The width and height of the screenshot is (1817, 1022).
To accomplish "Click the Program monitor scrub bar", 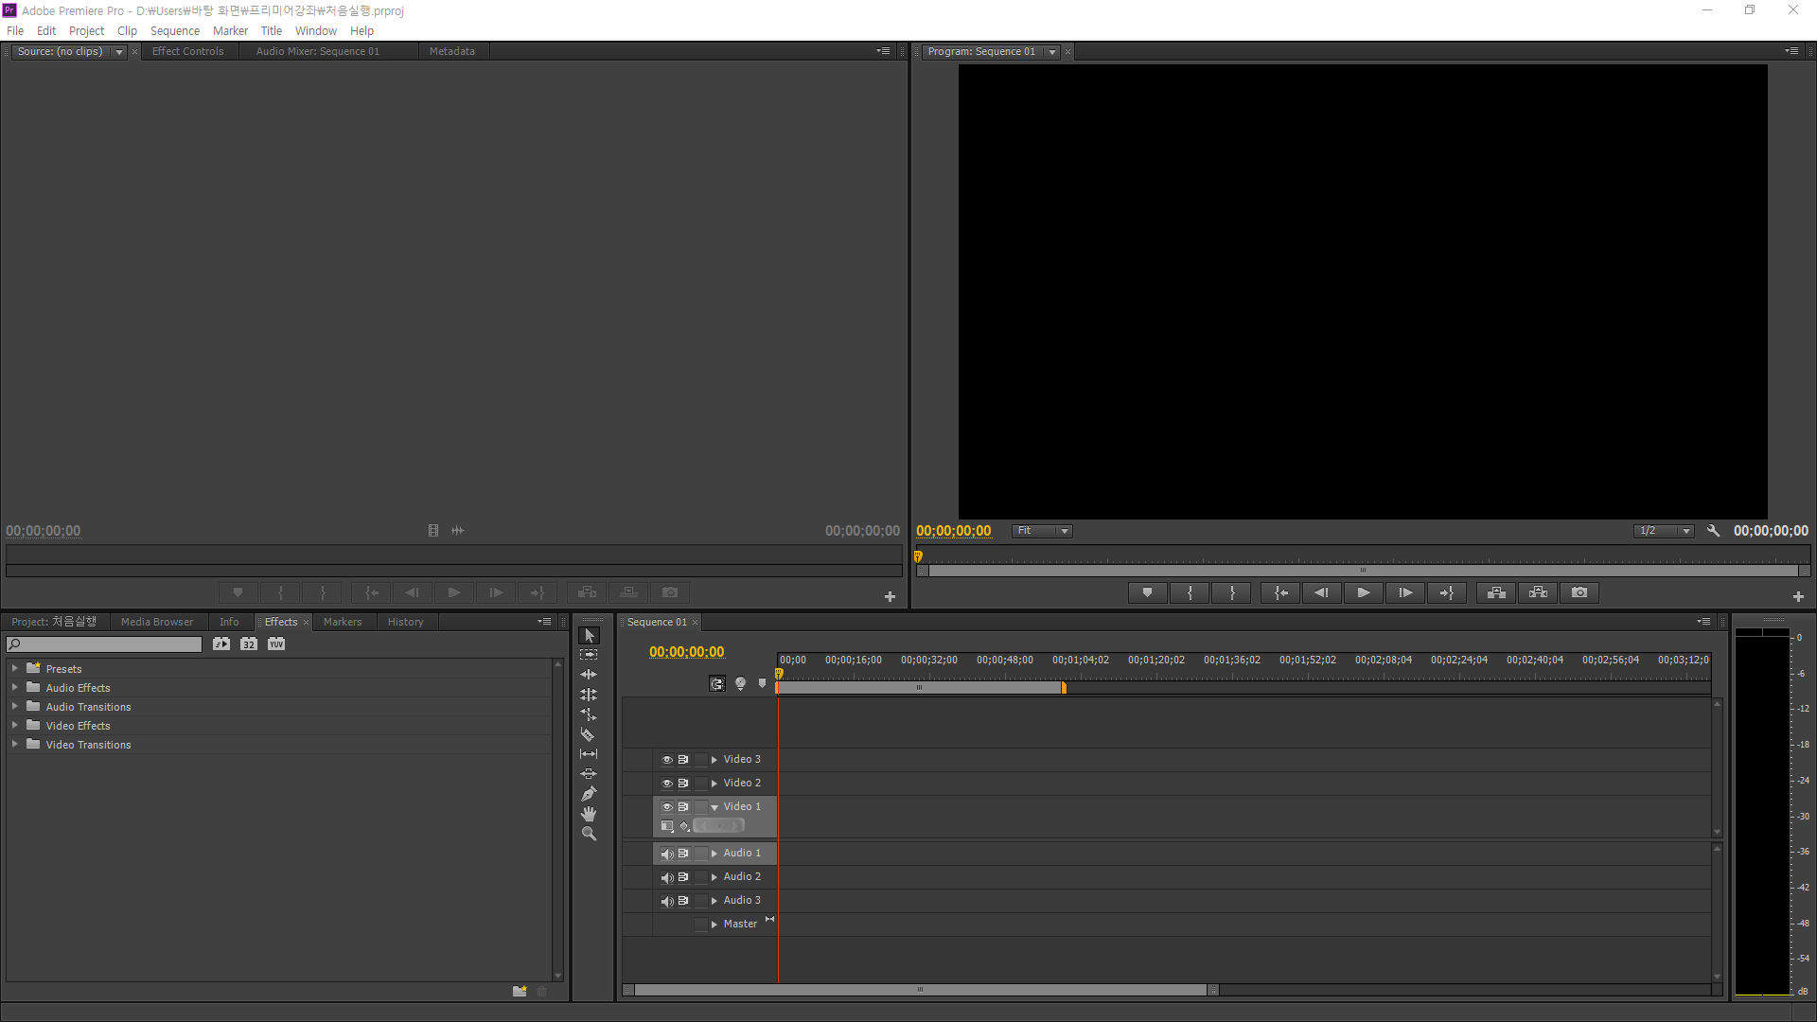I will click(x=1363, y=557).
